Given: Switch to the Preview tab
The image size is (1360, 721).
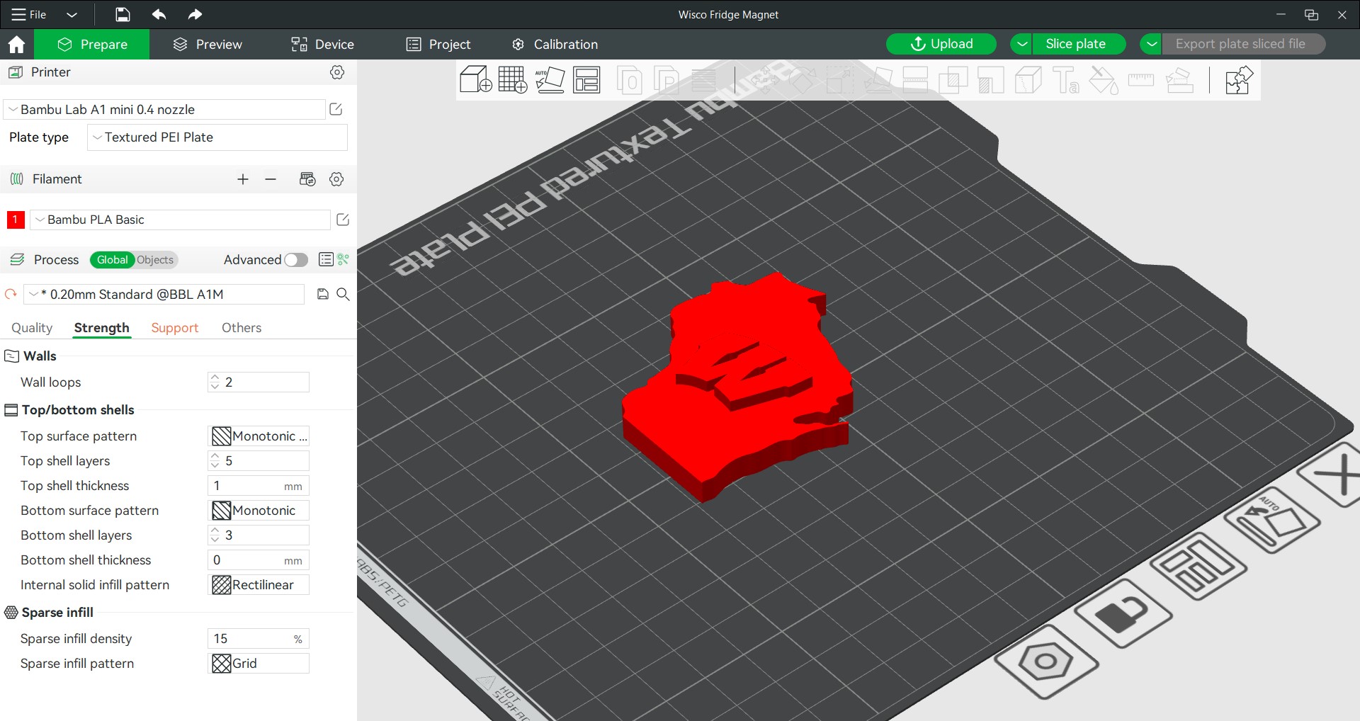Looking at the screenshot, I should (208, 45).
